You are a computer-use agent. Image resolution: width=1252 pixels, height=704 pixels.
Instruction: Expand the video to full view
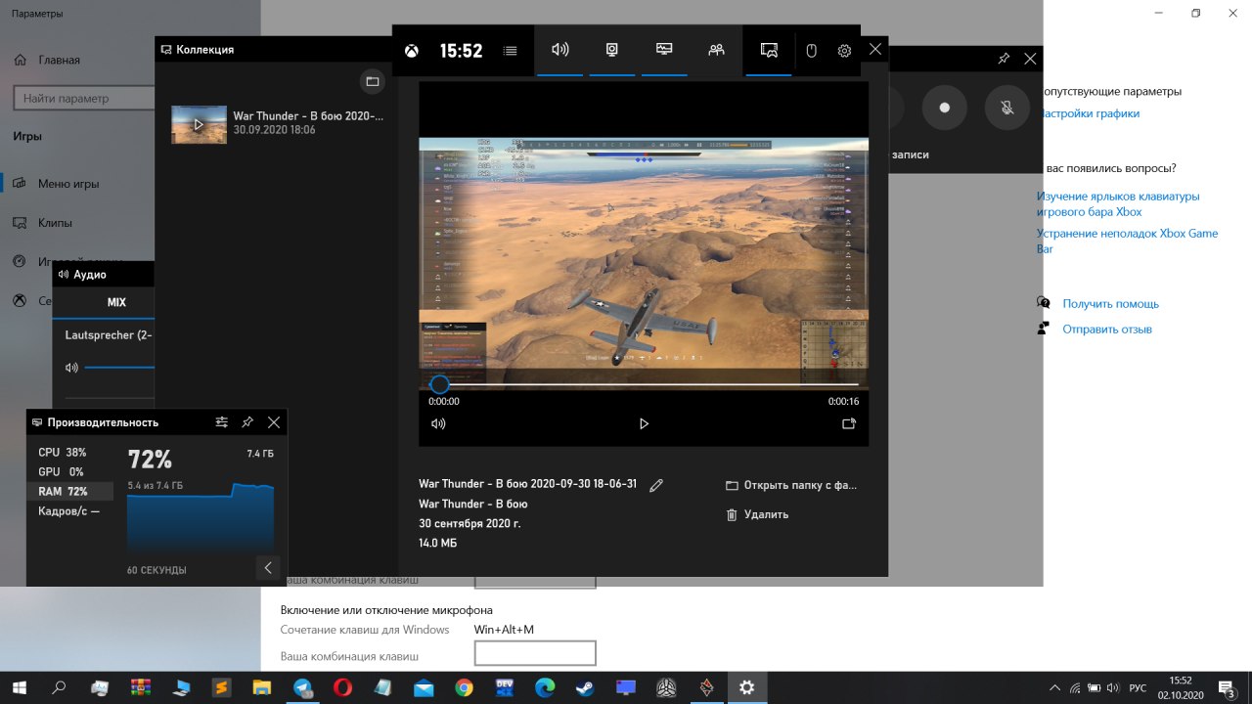point(849,423)
